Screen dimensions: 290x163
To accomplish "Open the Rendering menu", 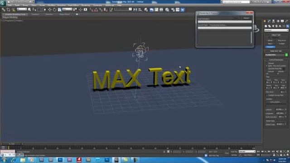I will click(x=86, y=5).
